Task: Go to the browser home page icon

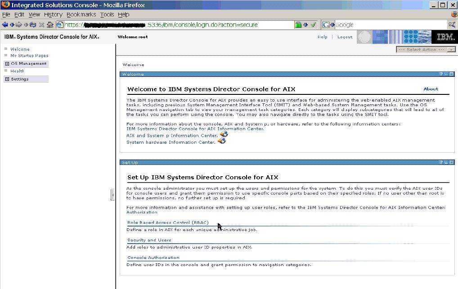Action: pos(50,25)
